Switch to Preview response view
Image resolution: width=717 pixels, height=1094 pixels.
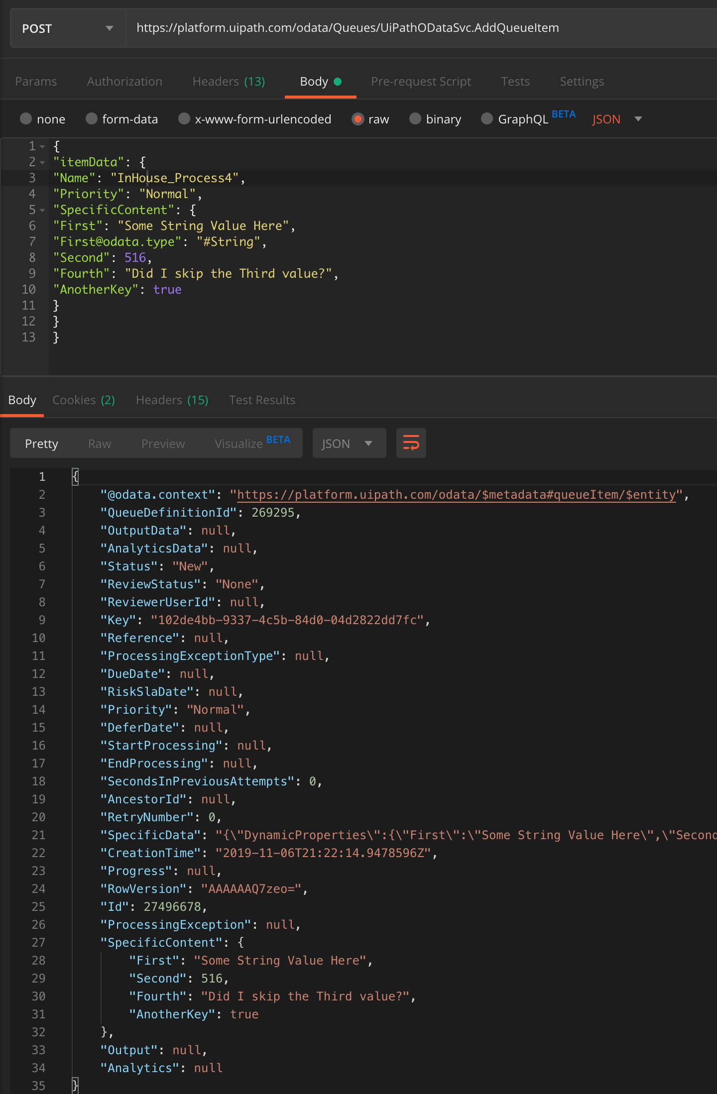[x=163, y=443]
